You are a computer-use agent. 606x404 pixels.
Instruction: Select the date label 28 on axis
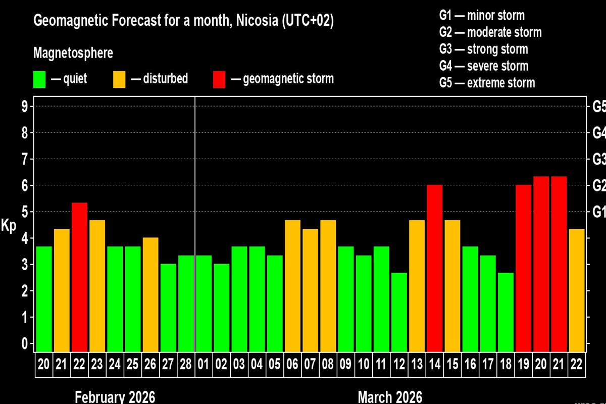186,366
